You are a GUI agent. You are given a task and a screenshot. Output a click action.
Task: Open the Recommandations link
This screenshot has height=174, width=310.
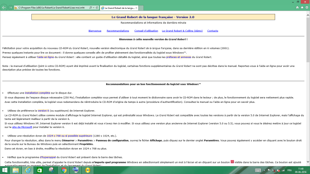click(118, 31)
